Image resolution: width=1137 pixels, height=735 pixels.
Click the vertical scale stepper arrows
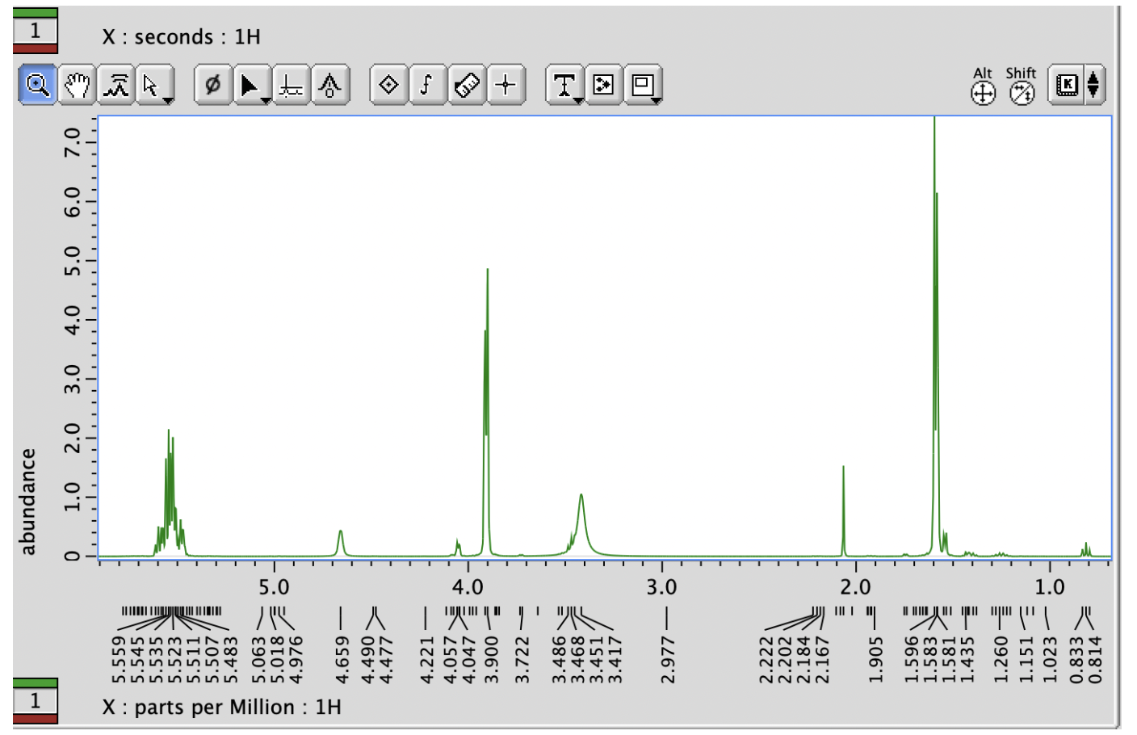pyautogui.click(x=1093, y=85)
